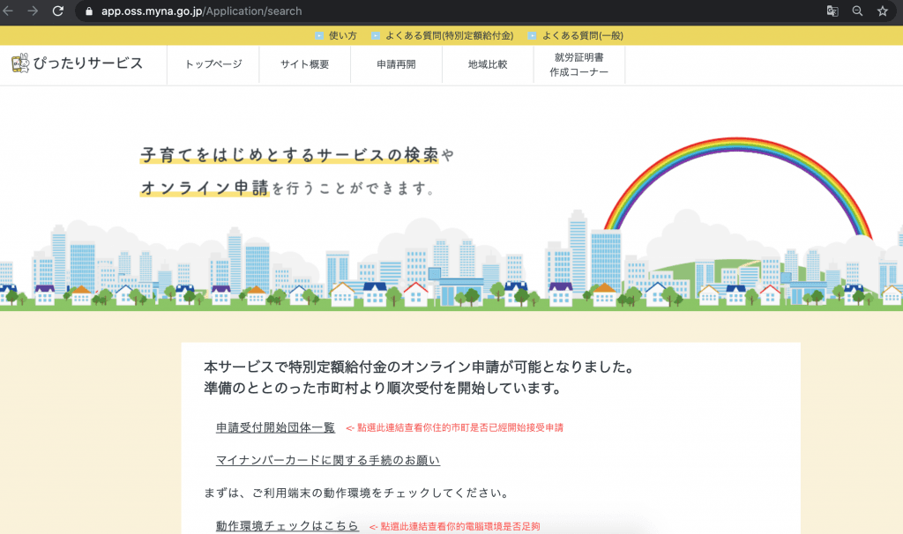This screenshot has height=534, width=903.
Task: Select サイト概要 from navigation
Action: 304,64
